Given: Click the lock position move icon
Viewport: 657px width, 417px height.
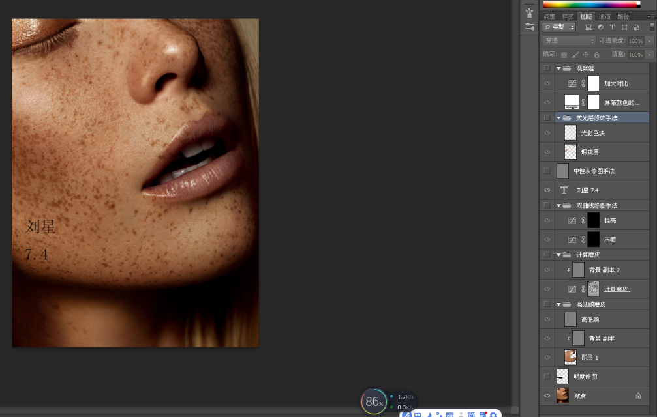Looking at the screenshot, I should click(585, 55).
